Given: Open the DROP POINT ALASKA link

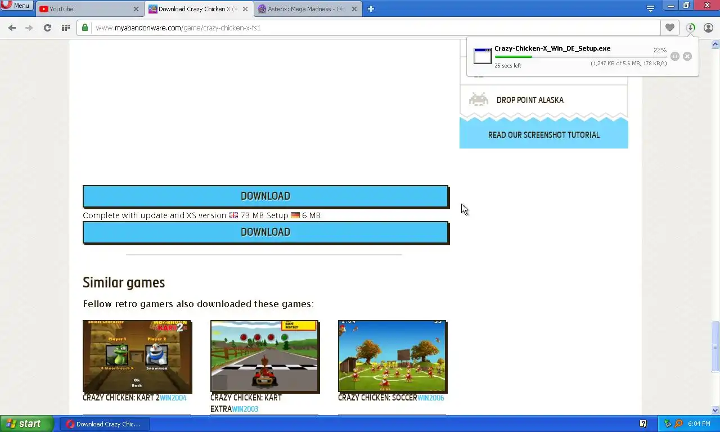Looking at the screenshot, I should click(530, 100).
